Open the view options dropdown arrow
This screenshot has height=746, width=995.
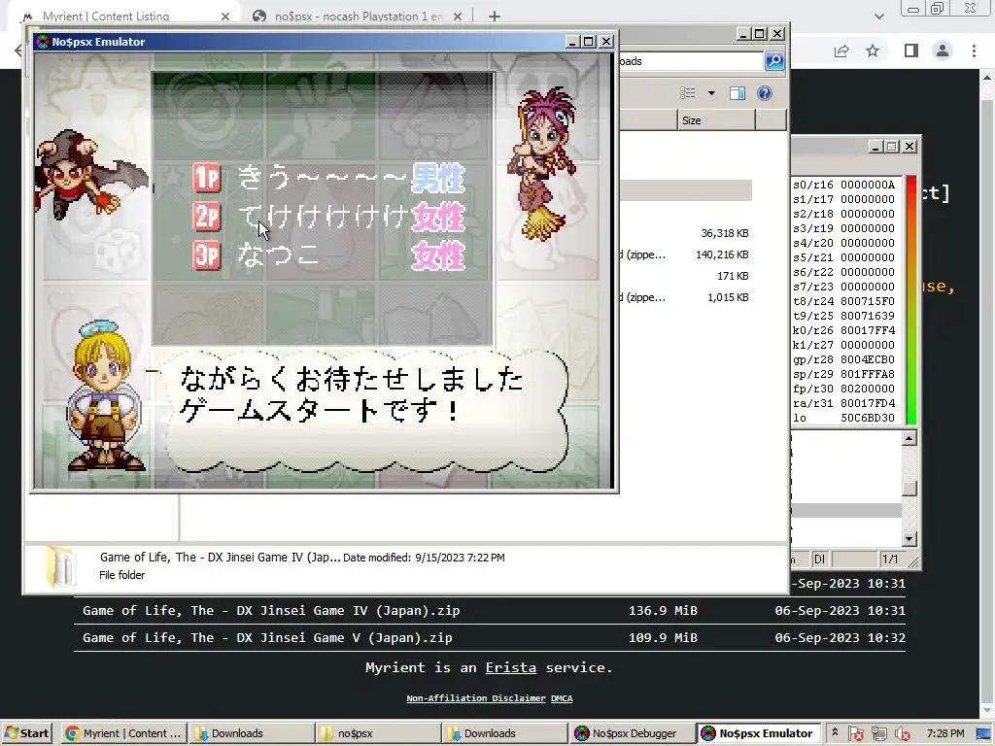[x=711, y=93]
